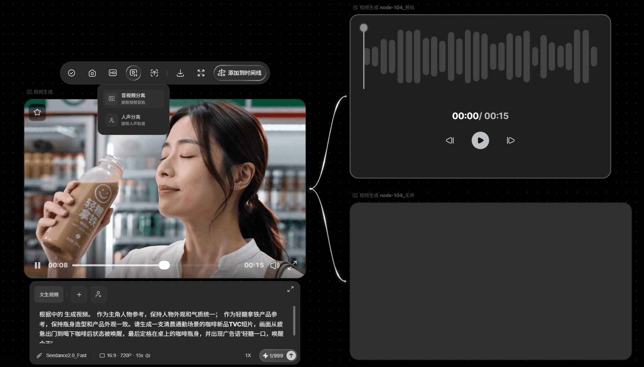
Task: Submit generation with the up-arrow button
Action: pyautogui.click(x=291, y=355)
